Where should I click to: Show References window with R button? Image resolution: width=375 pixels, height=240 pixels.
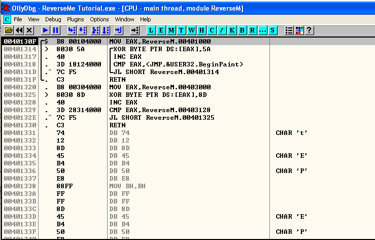coord(253,30)
